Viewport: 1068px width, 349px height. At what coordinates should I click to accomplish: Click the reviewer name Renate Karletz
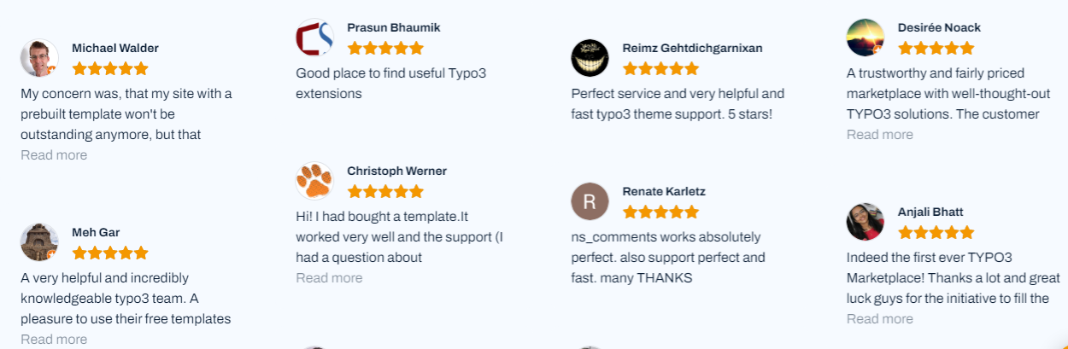click(x=663, y=191)
